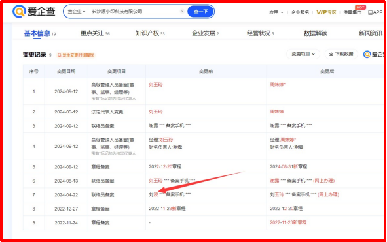The width and height of the screenshot is (387, 242).
Task: Click the 查一下 search button
Action: tap(200, 11)
